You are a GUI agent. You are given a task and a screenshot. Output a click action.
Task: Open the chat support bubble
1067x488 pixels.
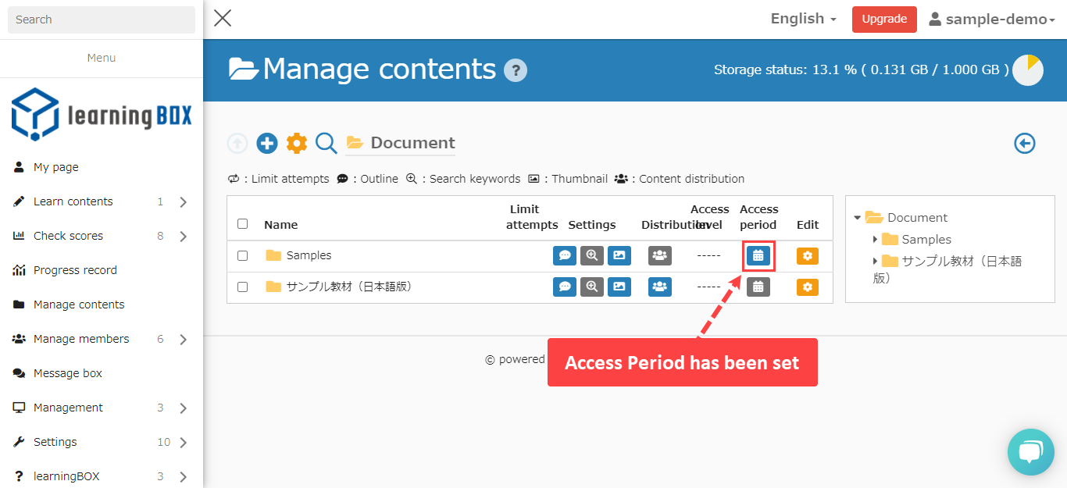click(1030, 451)
